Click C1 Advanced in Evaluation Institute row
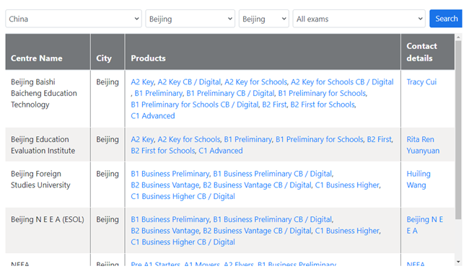Viewport: 469px width, 279px height. coord(221,151)
